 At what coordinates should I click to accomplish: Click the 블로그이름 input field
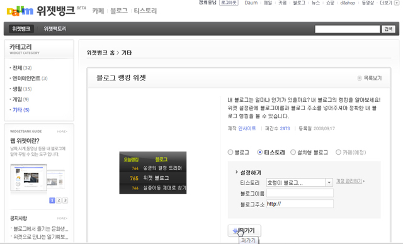[300, 193]
